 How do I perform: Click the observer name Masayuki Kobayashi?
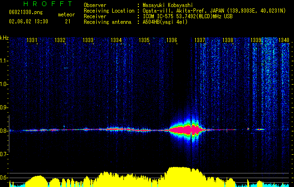168,5
